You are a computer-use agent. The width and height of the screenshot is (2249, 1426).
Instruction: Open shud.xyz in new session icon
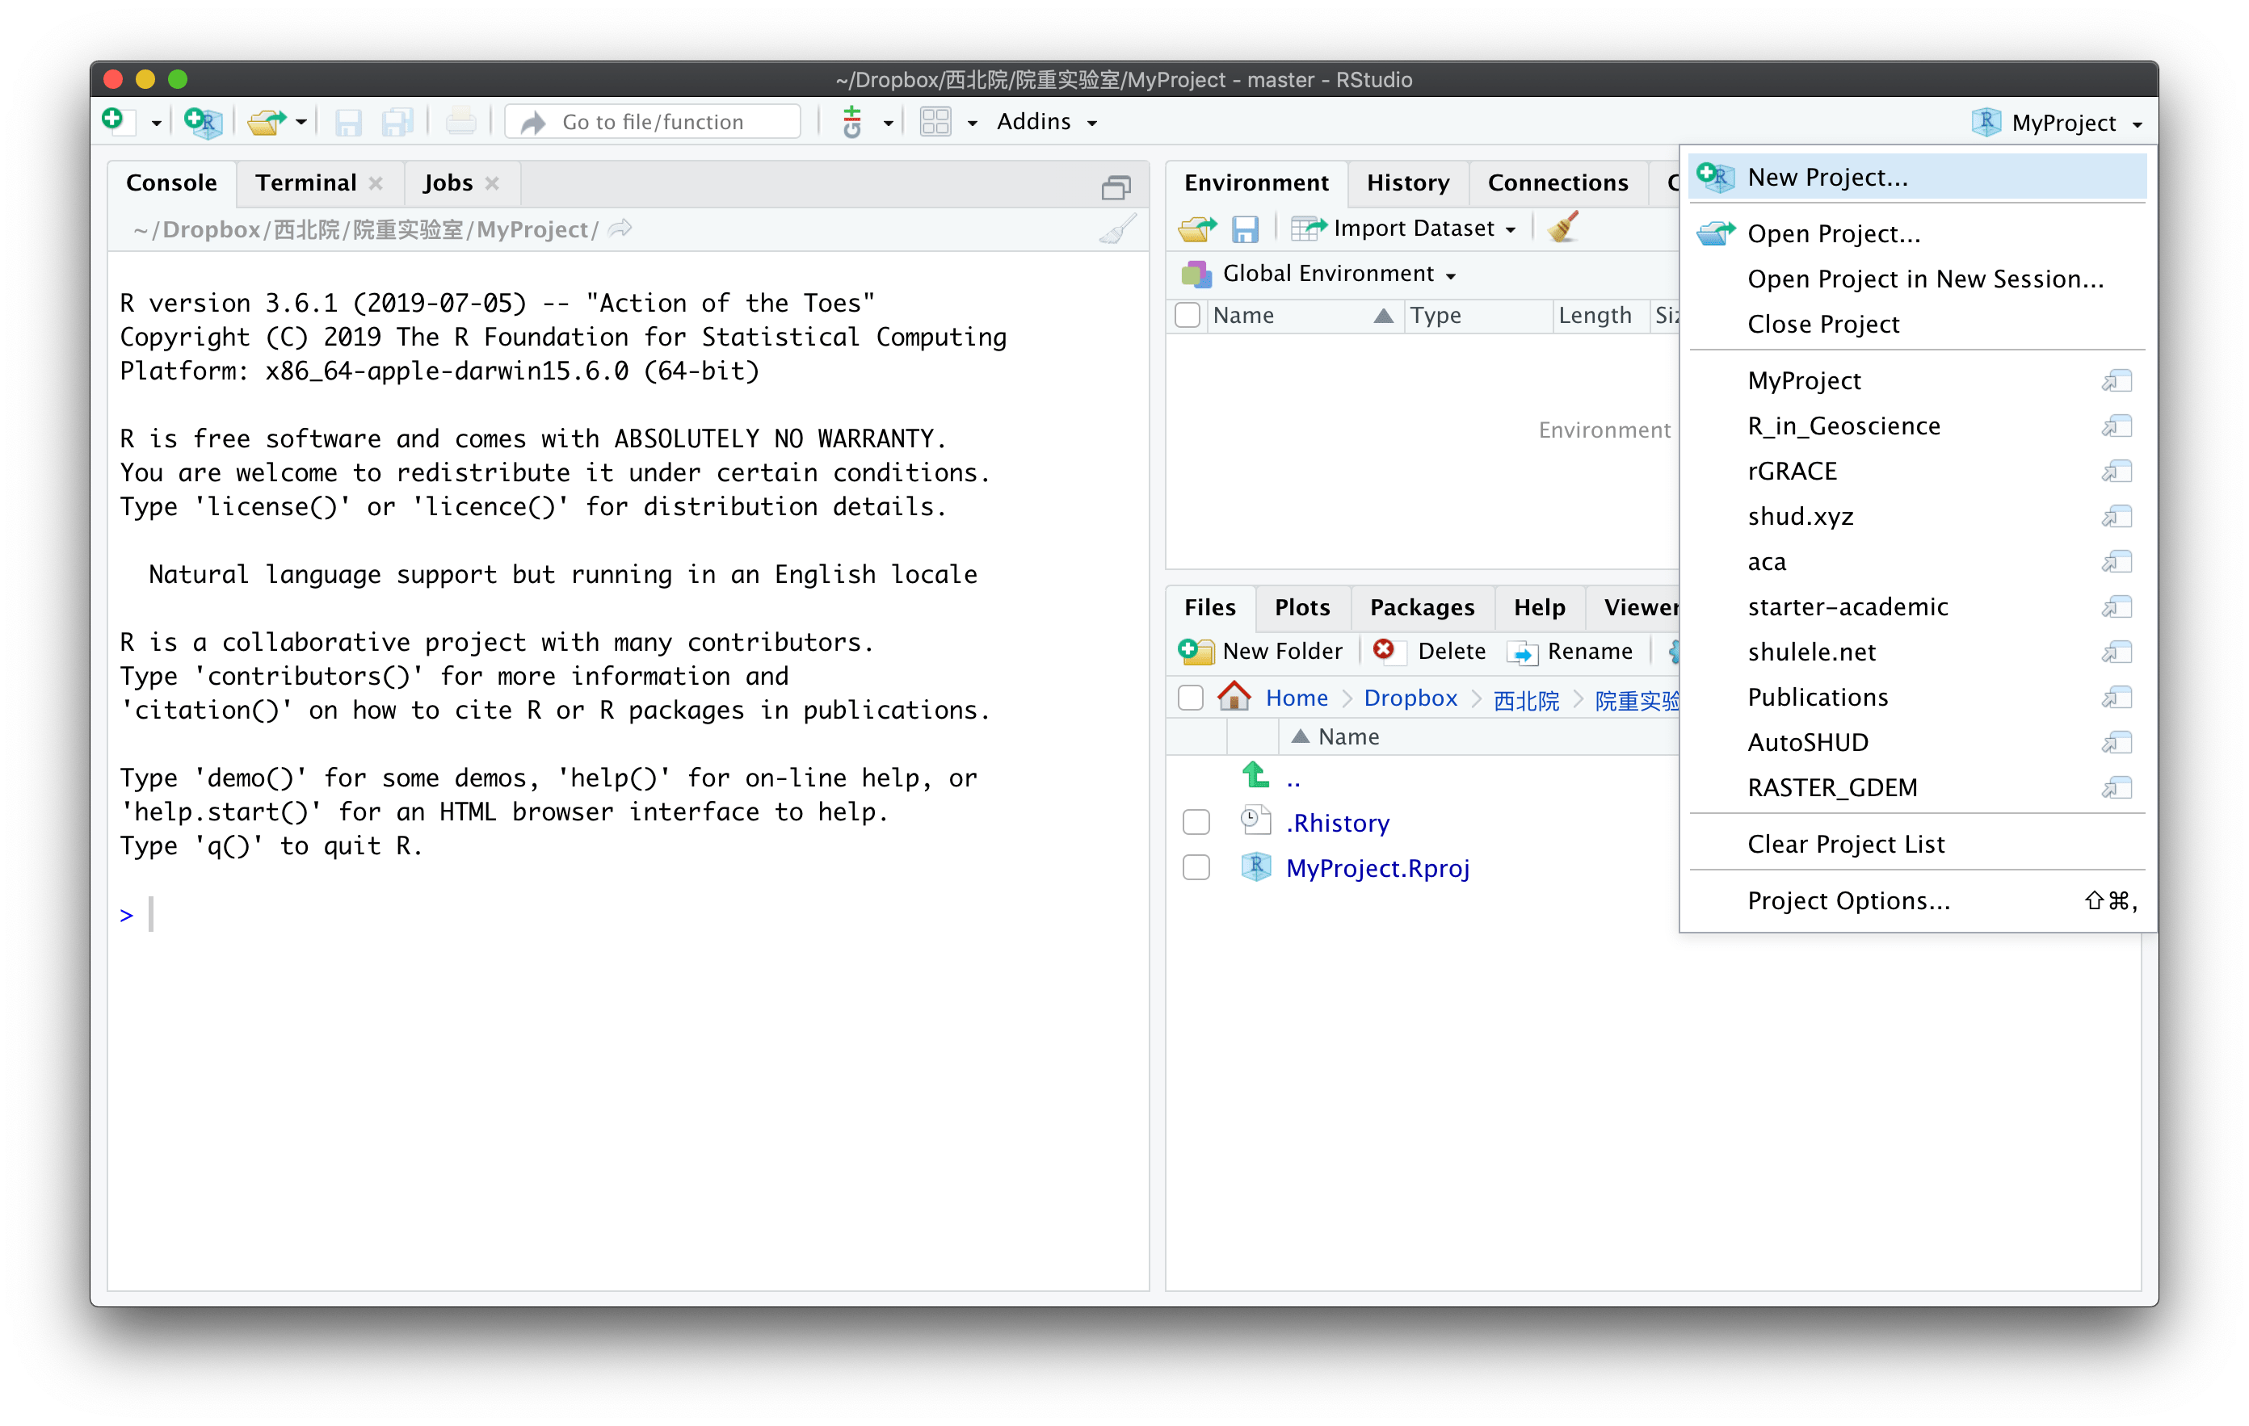[2117, 517]
